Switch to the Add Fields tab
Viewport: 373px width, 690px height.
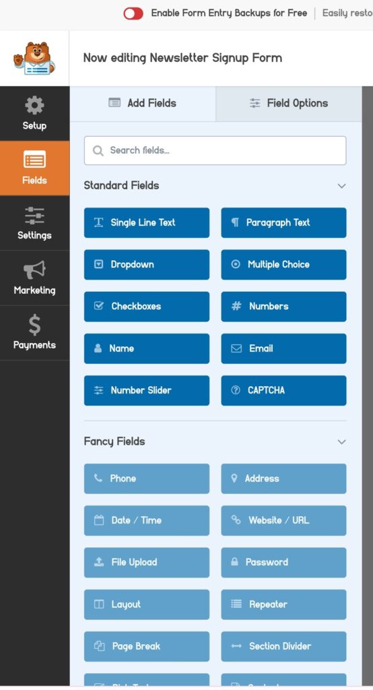pos(143,103)
